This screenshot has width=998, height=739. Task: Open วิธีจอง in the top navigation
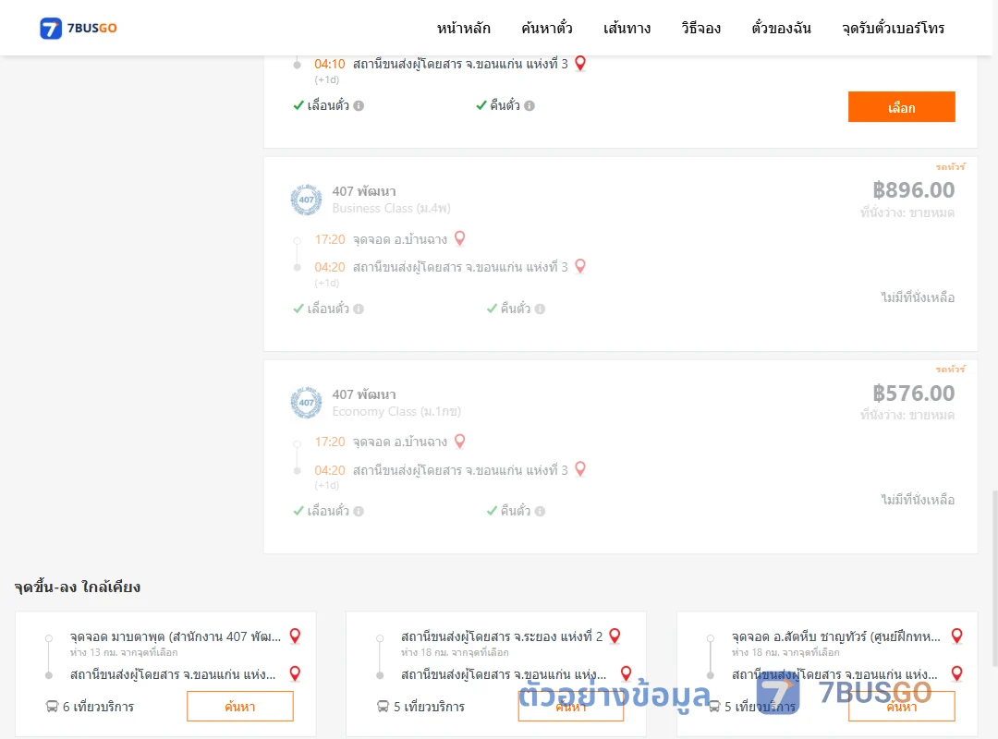[700, 28]
